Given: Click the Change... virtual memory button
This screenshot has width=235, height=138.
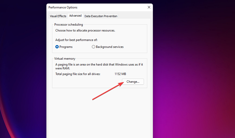Looking at the screenshot, I should point(133,82).
